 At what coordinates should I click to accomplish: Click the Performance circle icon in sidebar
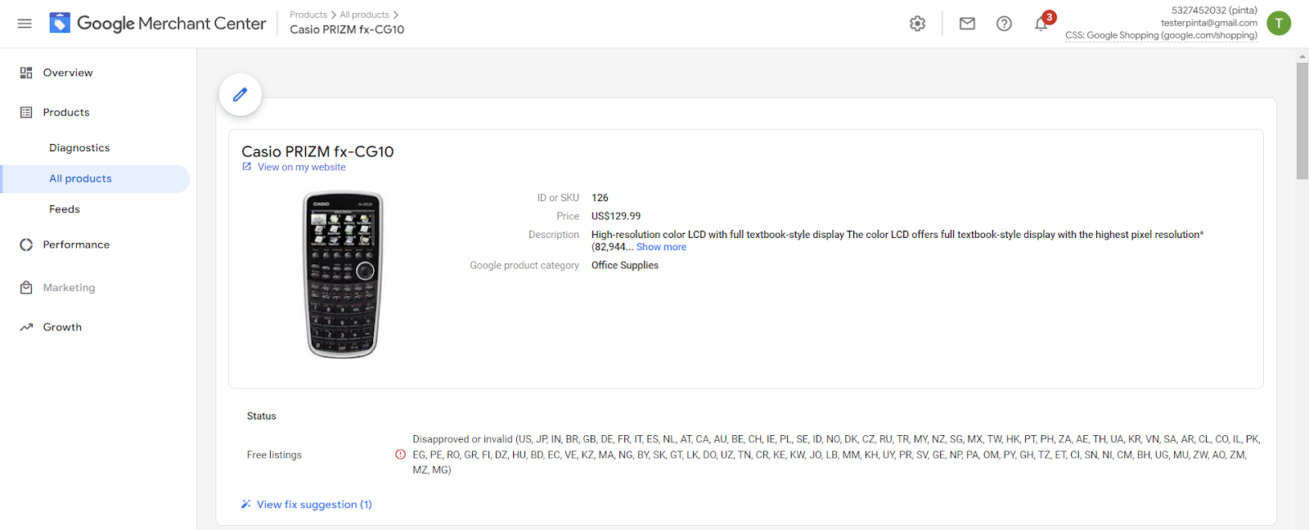click(26, 245)
